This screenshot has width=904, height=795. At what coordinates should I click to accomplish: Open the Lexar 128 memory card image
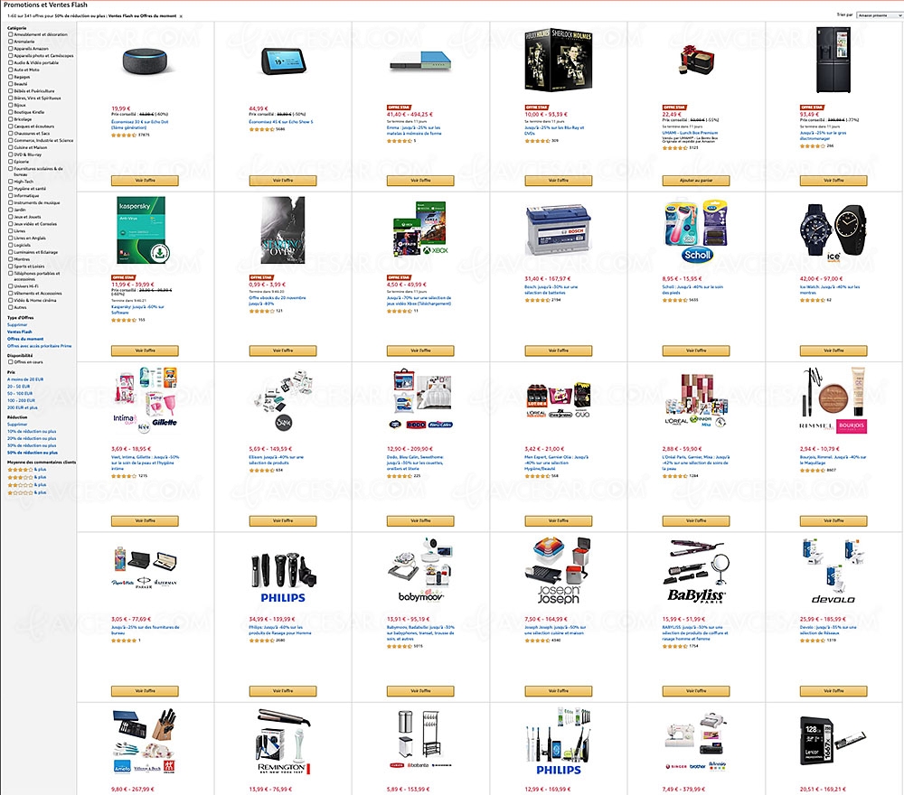click(x=833, y=740)
